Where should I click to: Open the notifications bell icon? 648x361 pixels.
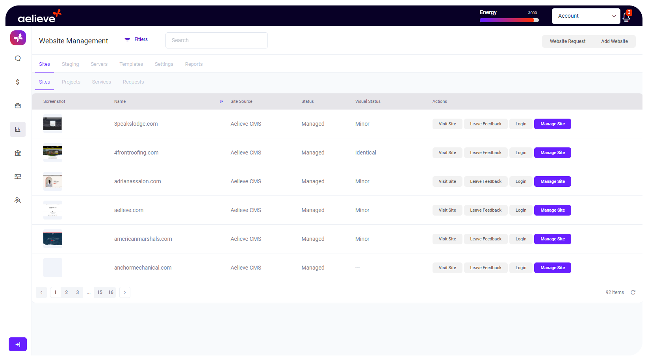click(626, 17)
